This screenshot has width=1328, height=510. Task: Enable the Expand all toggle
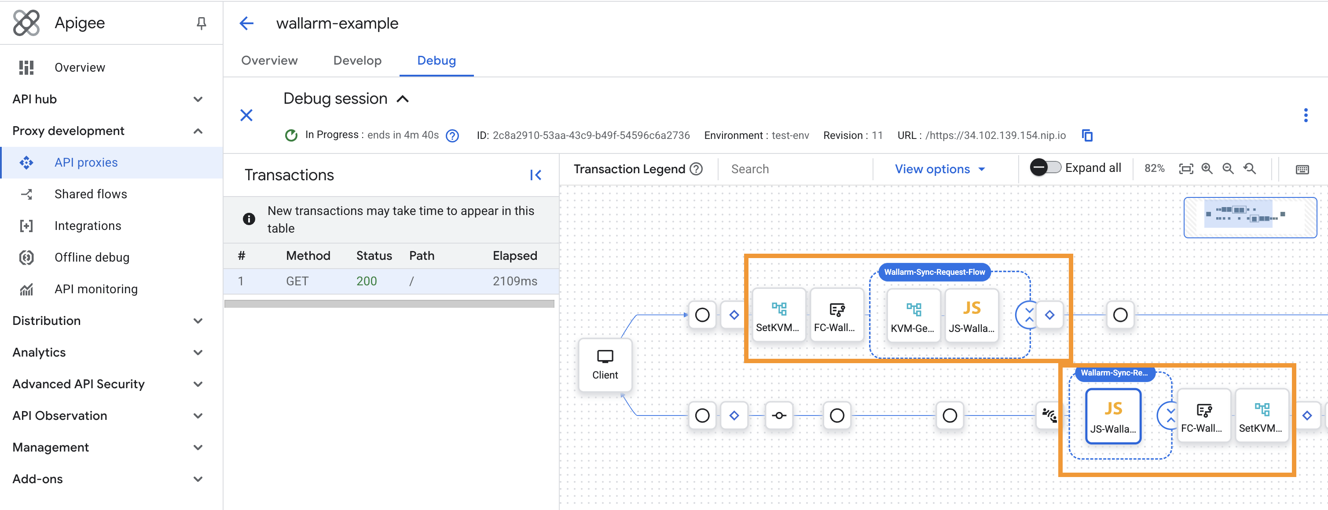(1046, 167)
